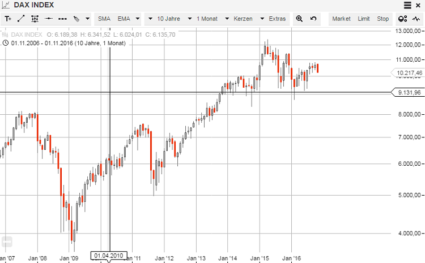Close the DAX INDEX chart window
The height and width of the screenshot is (263, 425).
point(418,5)
